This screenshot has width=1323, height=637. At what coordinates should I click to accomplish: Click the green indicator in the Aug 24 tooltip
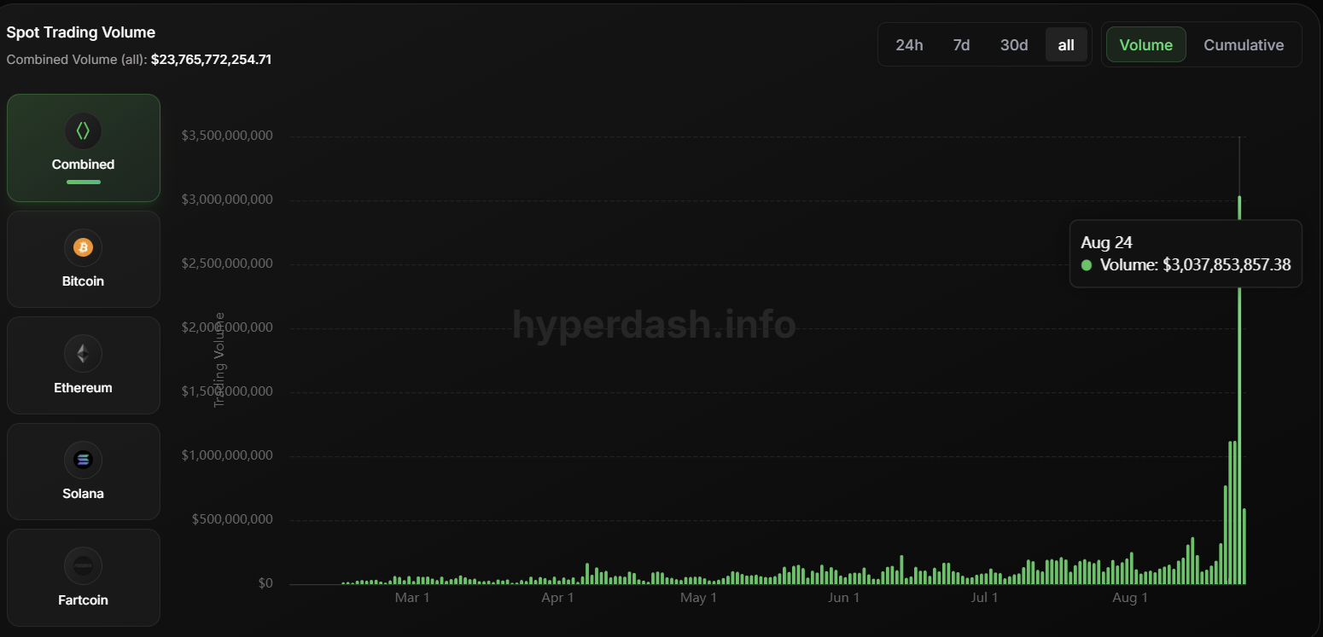pyautogui.click(x=1085, y=265)
